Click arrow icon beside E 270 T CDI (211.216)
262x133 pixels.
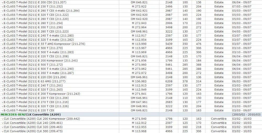click(x=2, y=102)
